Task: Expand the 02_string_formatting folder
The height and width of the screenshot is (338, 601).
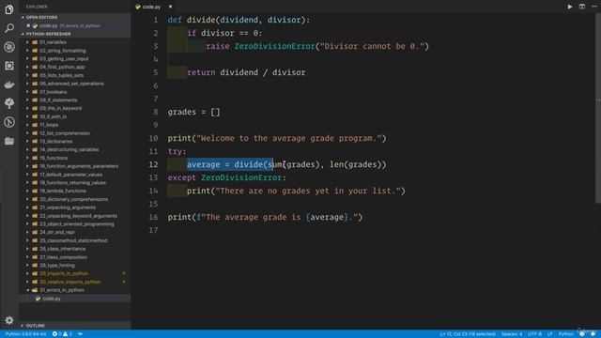Action: [x=27, y=51]
